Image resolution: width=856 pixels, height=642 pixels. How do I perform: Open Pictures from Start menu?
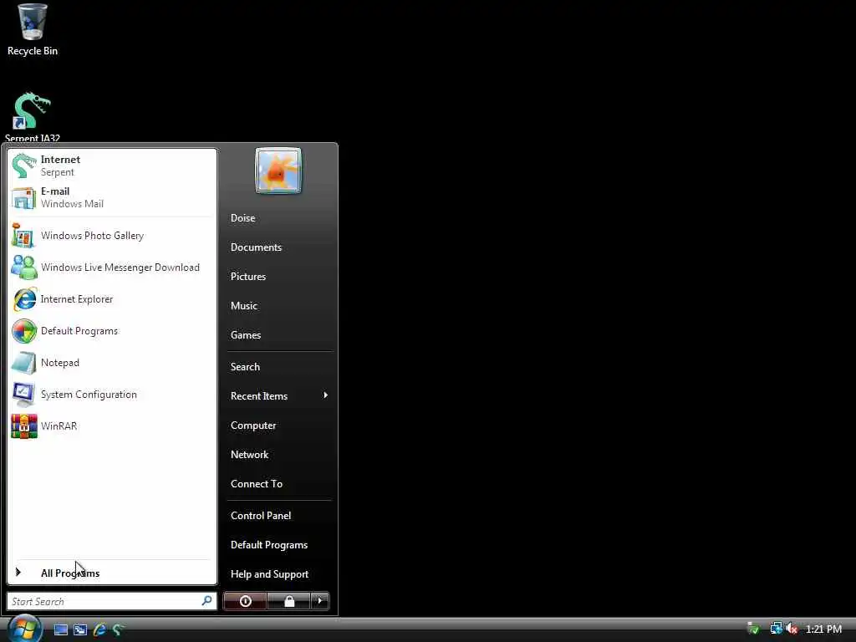pyautogui.click(x=279, y=276)
